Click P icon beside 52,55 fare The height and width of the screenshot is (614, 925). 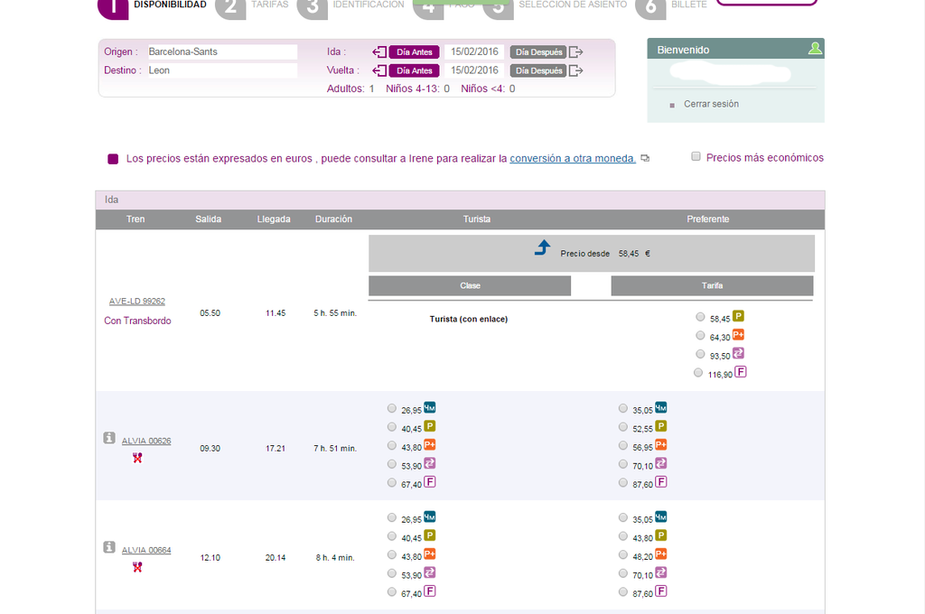[660, 426]
